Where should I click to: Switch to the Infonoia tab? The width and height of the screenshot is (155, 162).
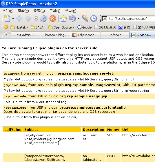[x=115, y=35]
